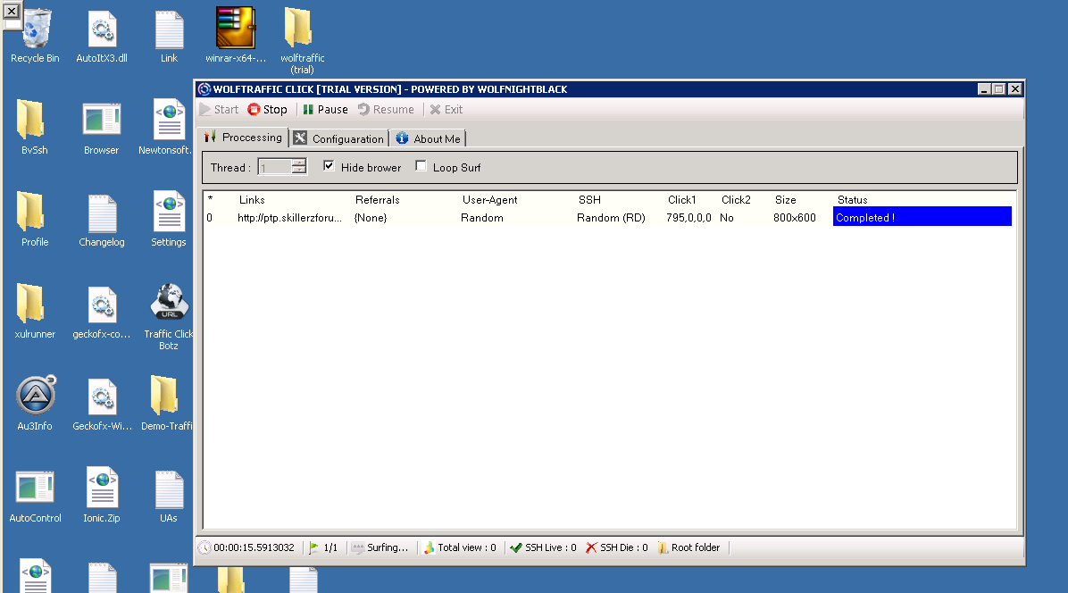
Task: Decrease the Thread count with the down arrow
Action: click(x=299, y=171)
